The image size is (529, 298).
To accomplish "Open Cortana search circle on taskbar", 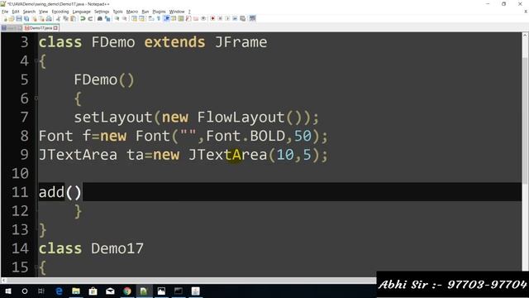I will (25, 291).
